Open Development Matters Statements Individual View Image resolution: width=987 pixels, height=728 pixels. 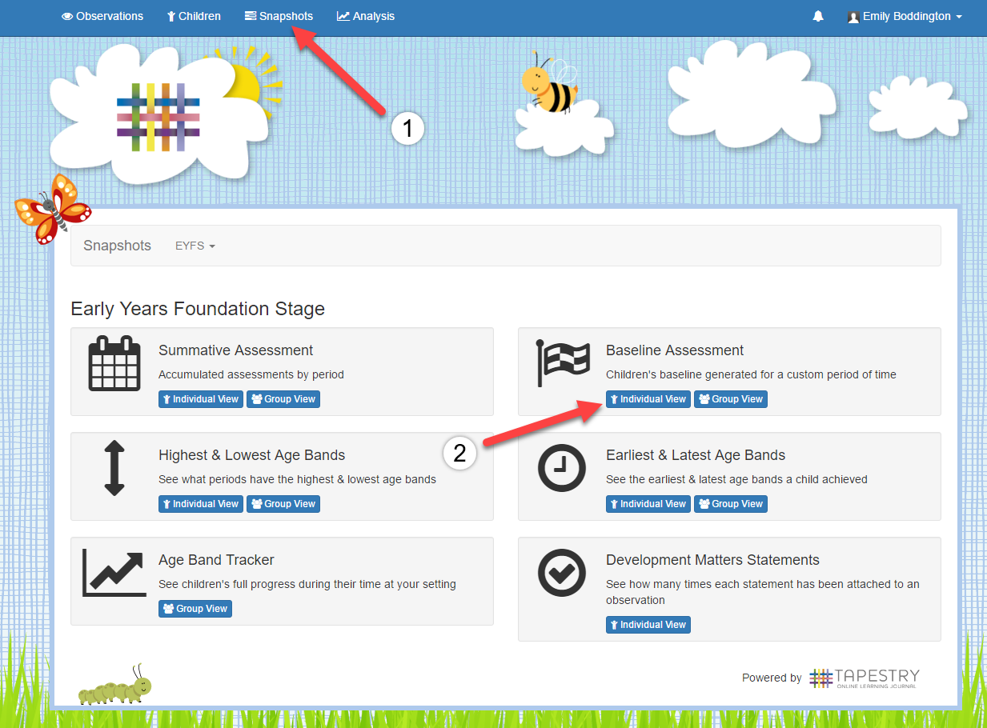648,625
